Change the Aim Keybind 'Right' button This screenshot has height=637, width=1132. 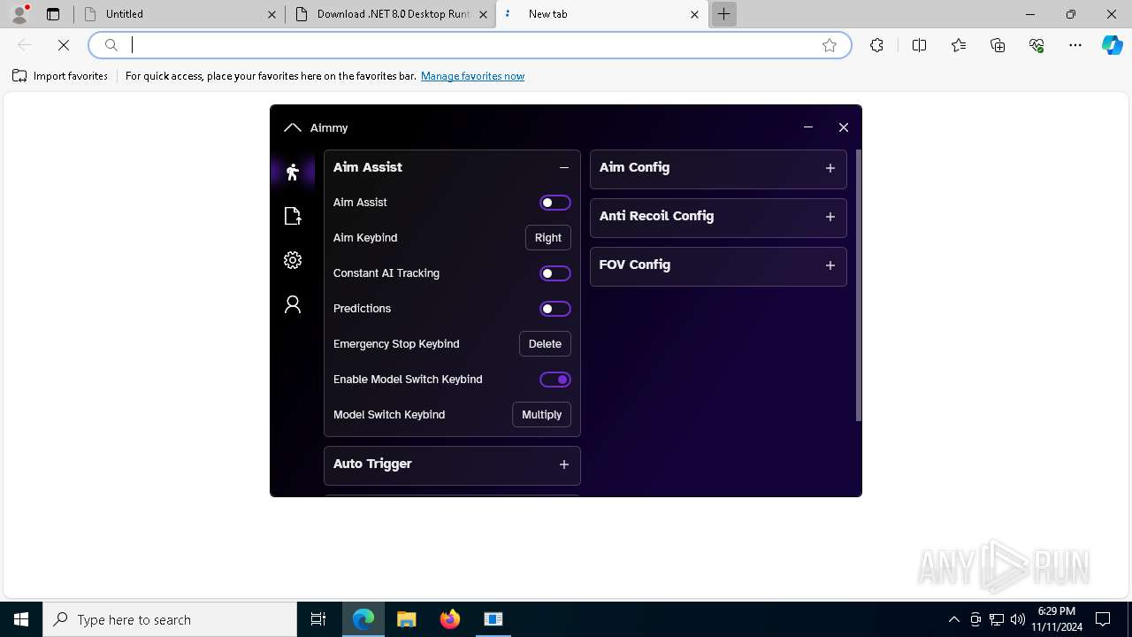click(548, 238)
